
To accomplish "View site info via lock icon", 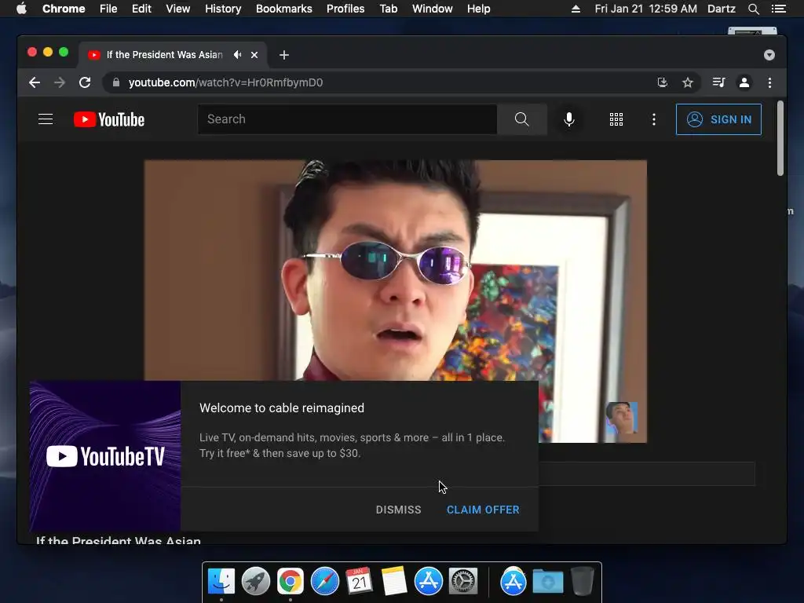I will coord(116,82).
